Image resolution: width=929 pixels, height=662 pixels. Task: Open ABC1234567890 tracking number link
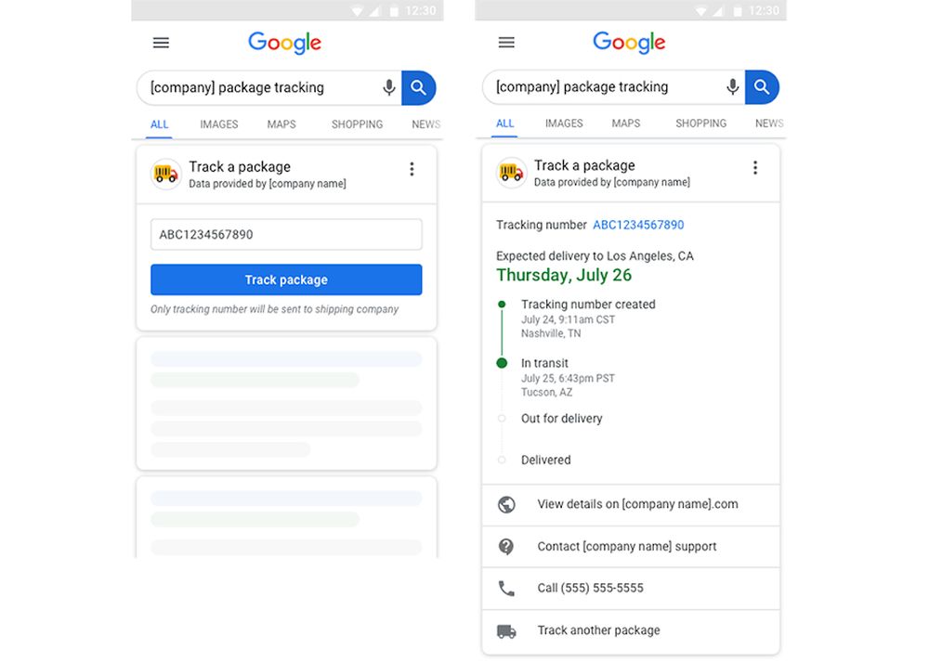pyautogui.click(x=638, y=225)
